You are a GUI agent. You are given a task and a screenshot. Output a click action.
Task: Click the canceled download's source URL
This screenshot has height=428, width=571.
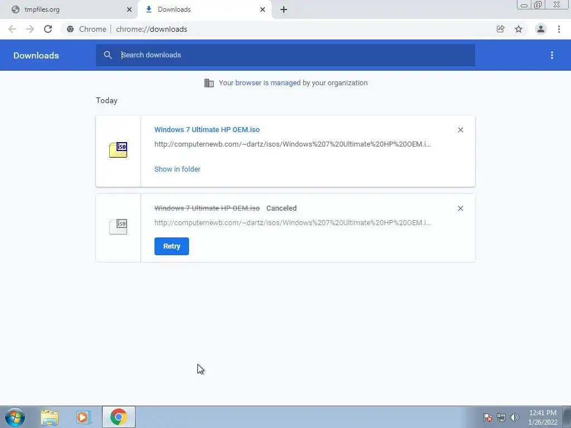tap(292, 223)
